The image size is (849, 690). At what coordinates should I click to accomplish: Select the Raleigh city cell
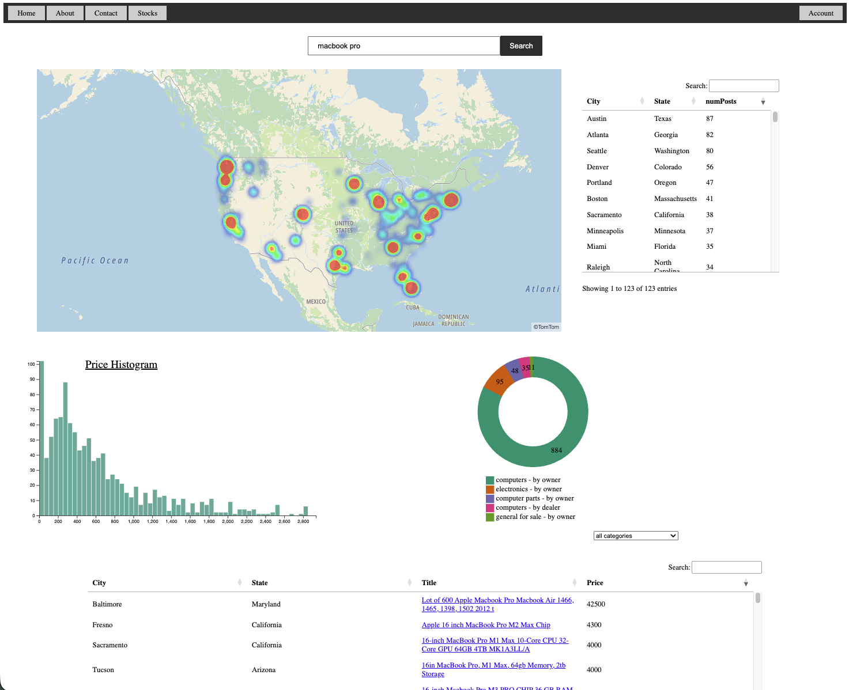click(x=598, y=267)
